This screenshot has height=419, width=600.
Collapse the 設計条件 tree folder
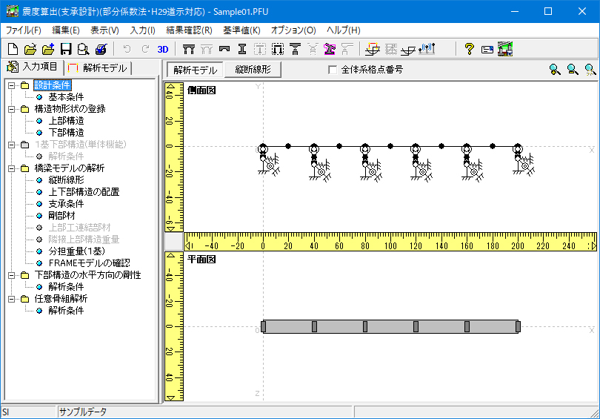pyautogui.click(x=11, y=85)
